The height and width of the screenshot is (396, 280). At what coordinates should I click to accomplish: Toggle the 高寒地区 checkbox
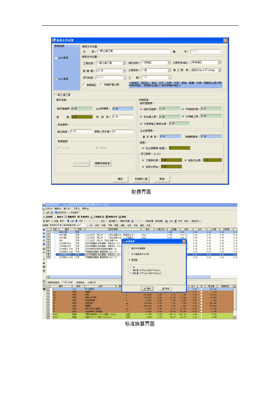pos(84,85)
